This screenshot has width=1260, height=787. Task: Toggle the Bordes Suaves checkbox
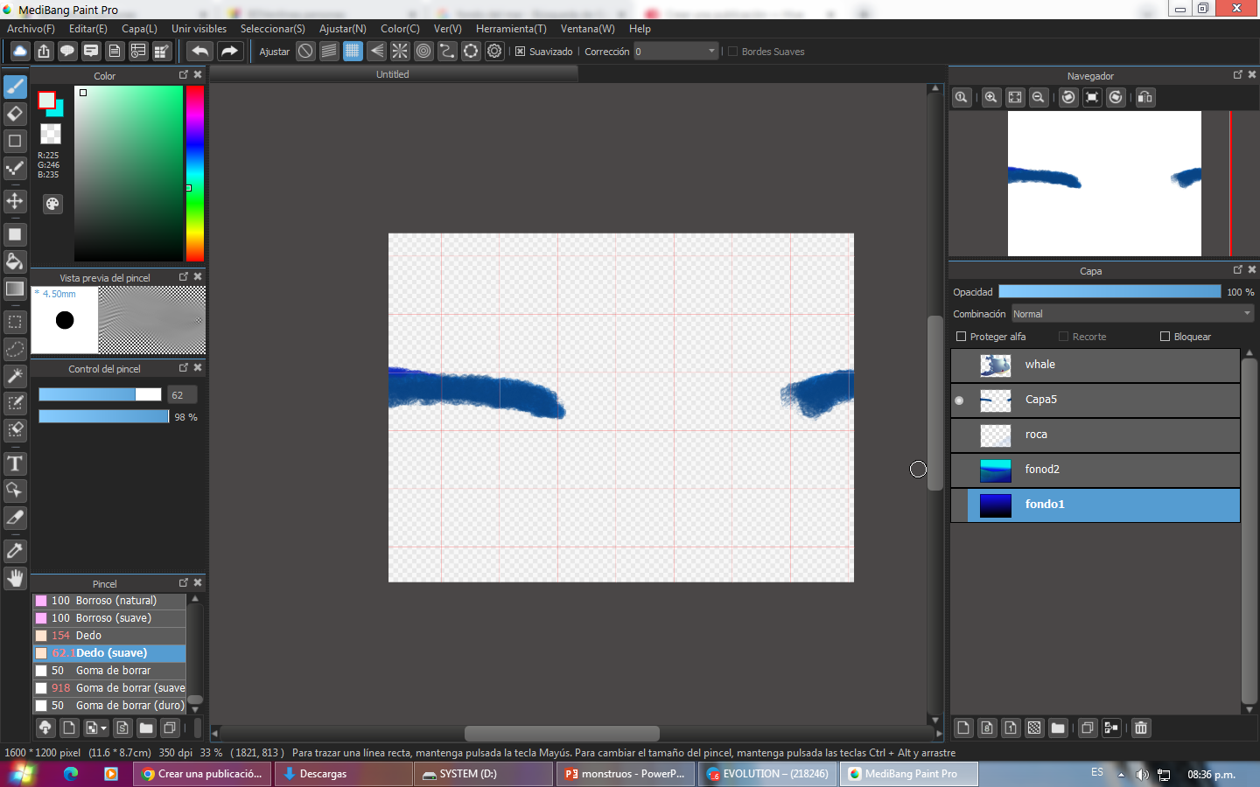coord(733,52)
